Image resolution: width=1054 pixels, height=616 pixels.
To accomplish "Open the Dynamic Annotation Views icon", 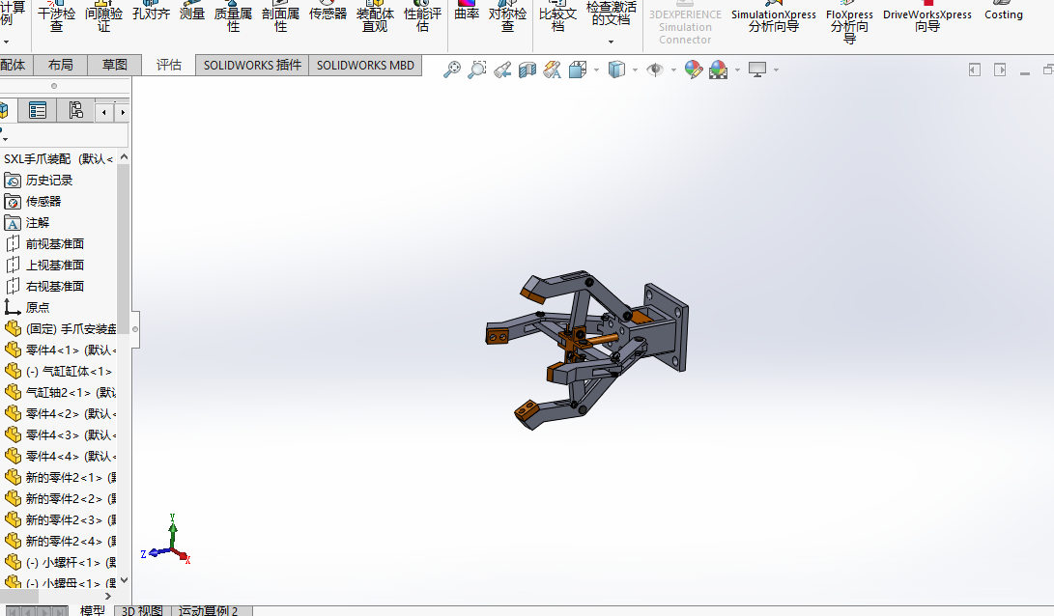I will point(553,70).
